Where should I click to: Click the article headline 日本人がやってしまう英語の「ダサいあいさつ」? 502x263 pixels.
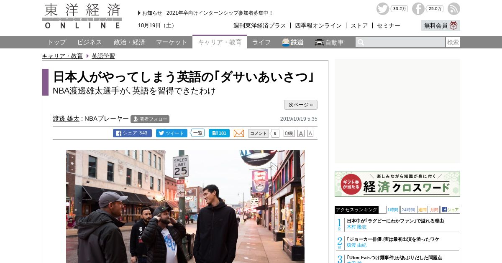(x=184, y=77)
